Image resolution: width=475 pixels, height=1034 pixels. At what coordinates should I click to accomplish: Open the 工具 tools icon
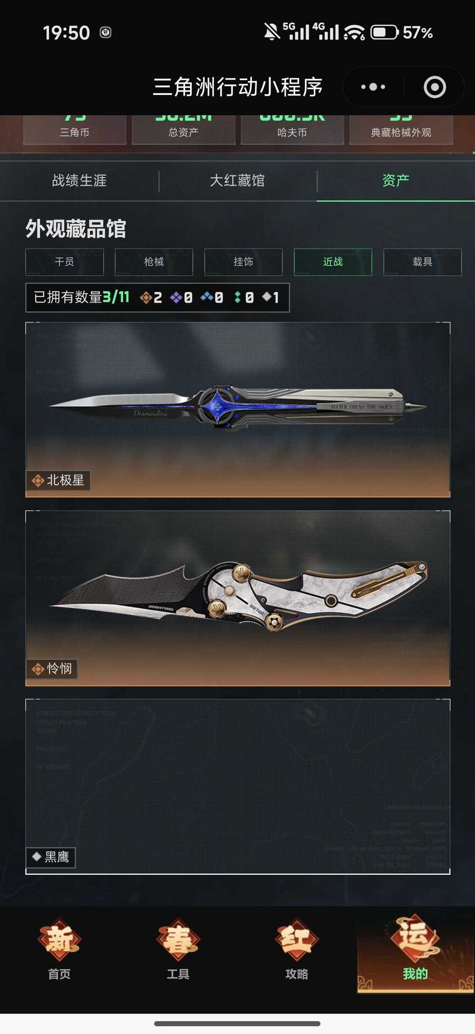[178, 948]
